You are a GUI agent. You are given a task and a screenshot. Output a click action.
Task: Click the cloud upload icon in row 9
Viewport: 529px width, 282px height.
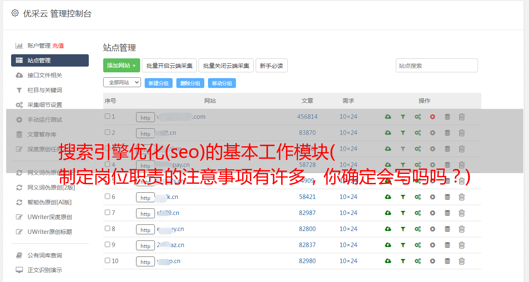click(388, 245)
